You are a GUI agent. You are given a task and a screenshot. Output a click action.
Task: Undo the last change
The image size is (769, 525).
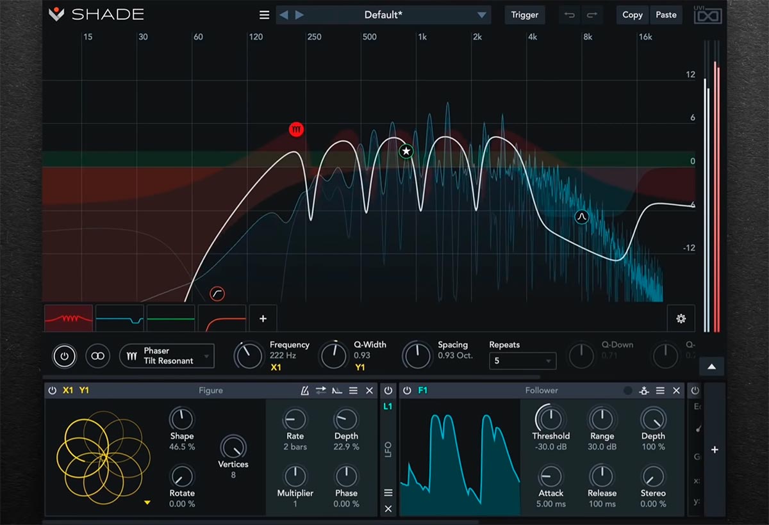point(569,15)
